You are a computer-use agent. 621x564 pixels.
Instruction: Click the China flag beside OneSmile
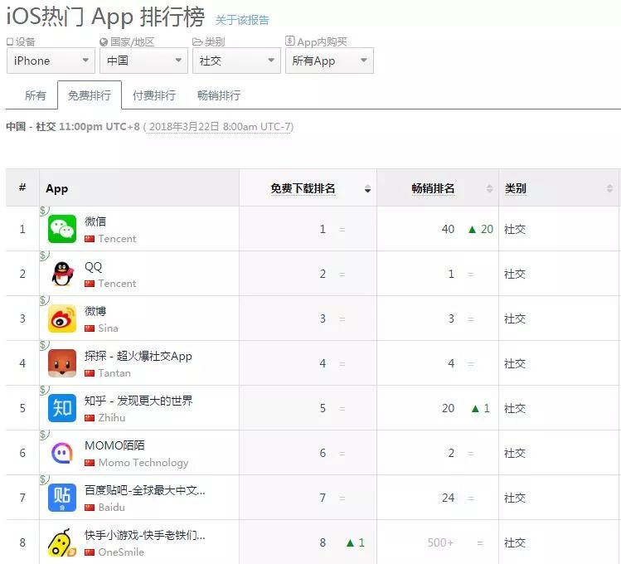click(90, 552)
